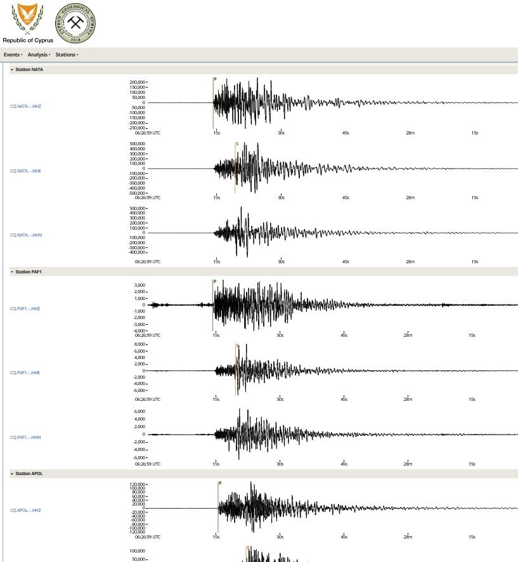
Task: Click the Cyprus Geological Survey round emblem
Action: (75, 23)
